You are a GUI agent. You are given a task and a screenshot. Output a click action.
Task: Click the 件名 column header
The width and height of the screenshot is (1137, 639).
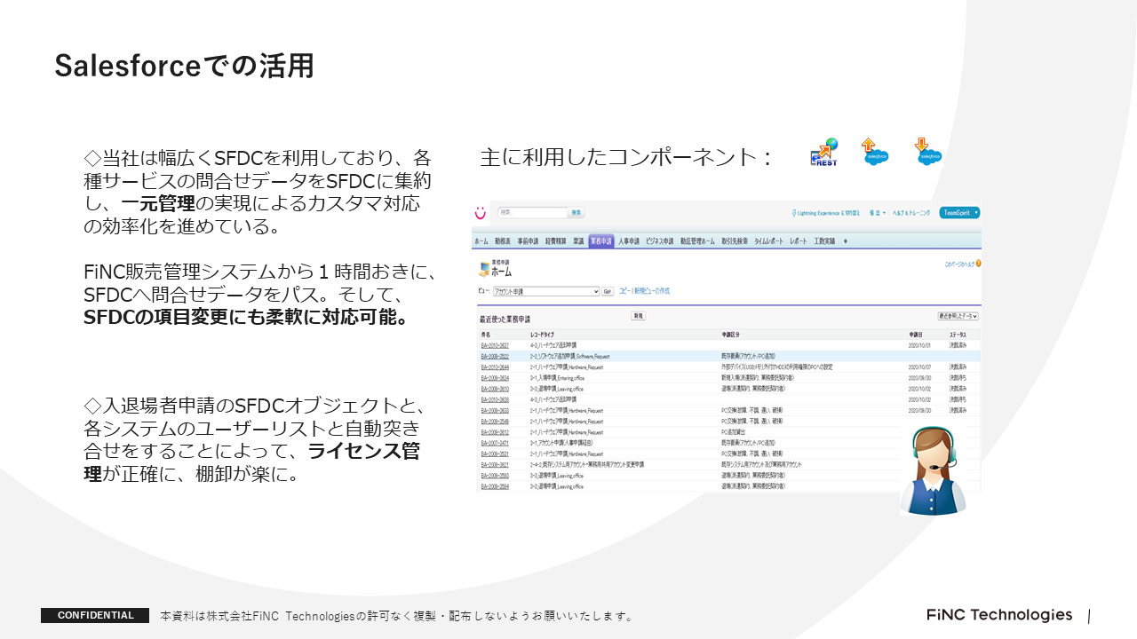tap(485, 334)
